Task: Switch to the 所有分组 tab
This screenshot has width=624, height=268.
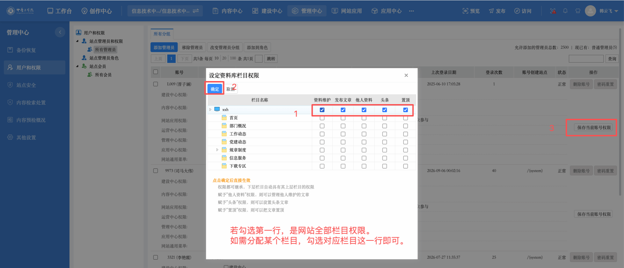Action: (x=162, y=34)
